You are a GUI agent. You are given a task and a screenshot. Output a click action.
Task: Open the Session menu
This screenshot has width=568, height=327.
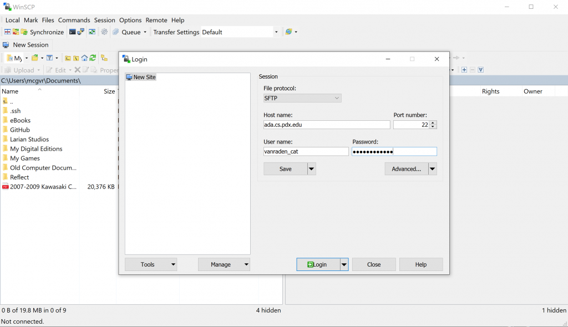(104, 21)
